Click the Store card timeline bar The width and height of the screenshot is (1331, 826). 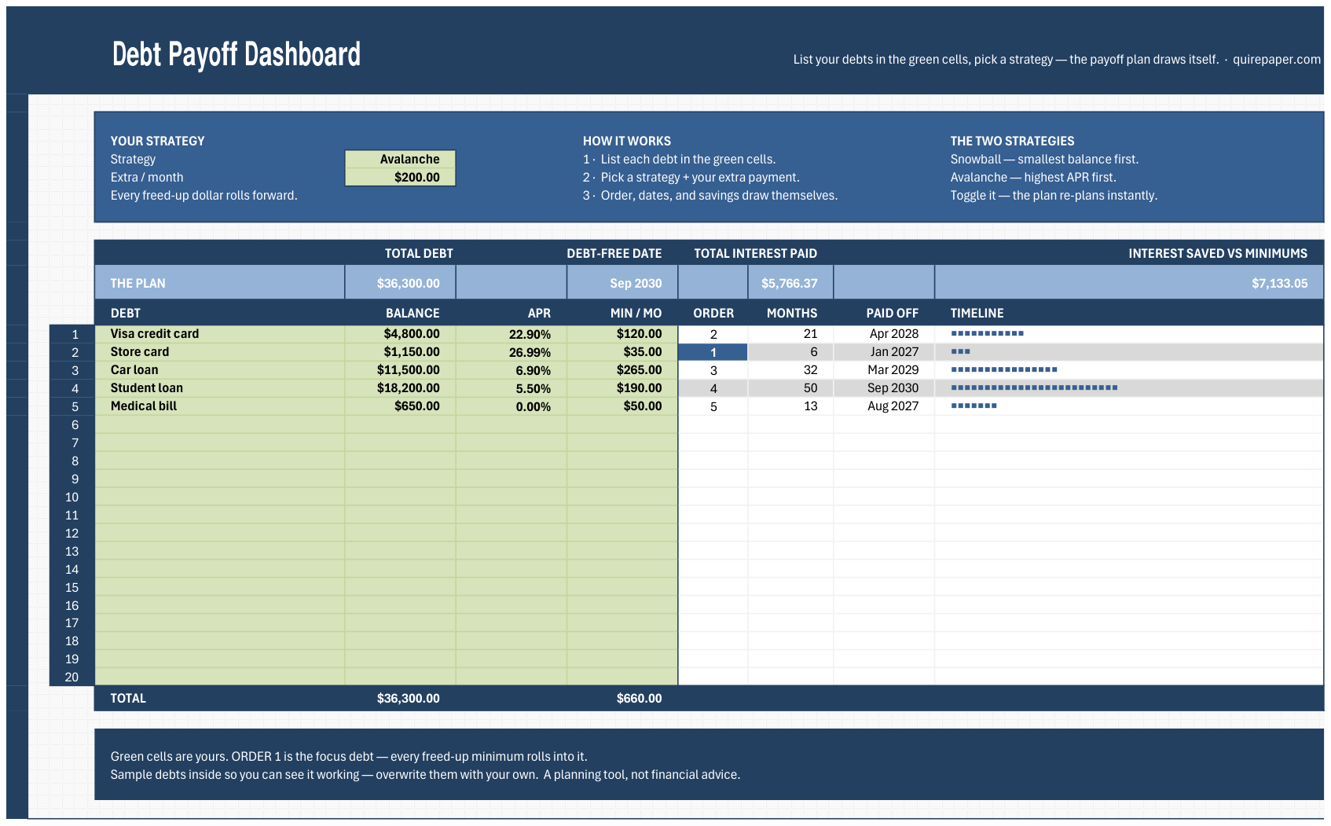click(960, 351)
